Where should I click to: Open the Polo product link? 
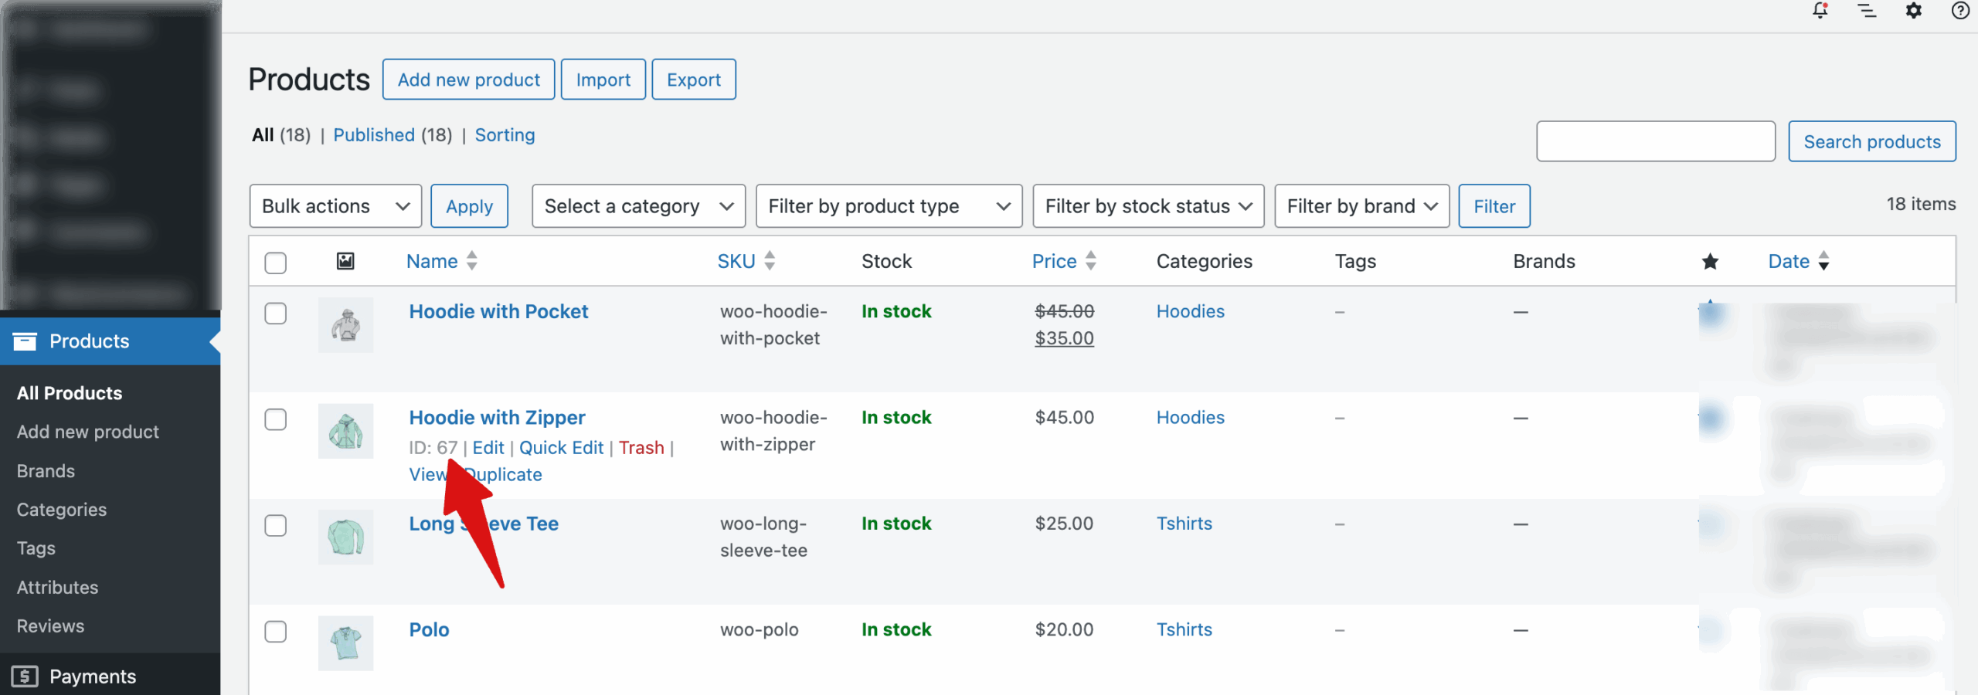[429, 629]
